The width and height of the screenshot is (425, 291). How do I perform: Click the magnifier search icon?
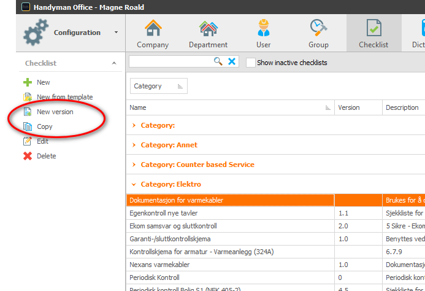point(218,61)
